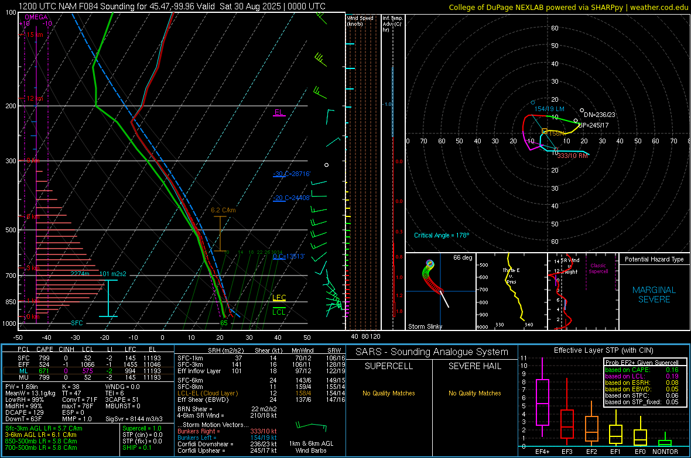This screenshot has width=691, height=458.
Task: Click the SARS - Sounding Analogue System header
Action: click(432, 352)
